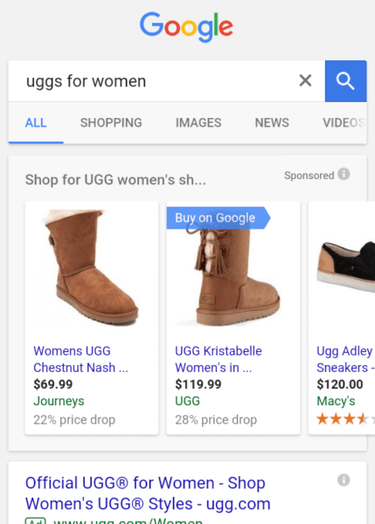Open the Ugg Adley Sneakers link
This screenshot has width=375, height=524.
tap(345, 359)
